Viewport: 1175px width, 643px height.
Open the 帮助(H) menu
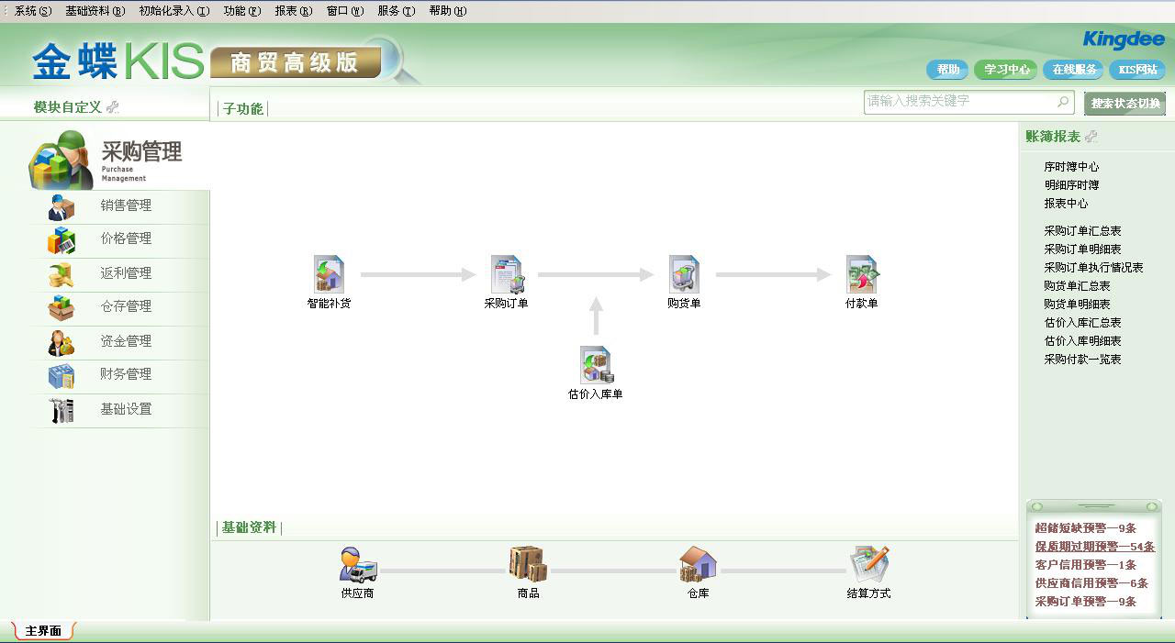(448, 11)
